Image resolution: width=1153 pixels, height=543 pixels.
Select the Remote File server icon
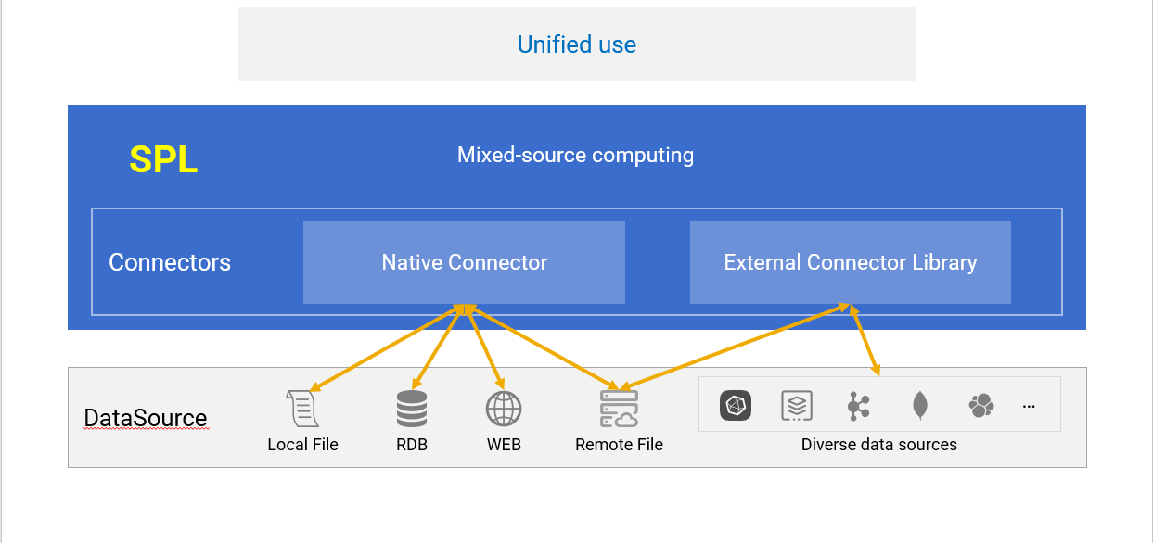click(619, 409)
